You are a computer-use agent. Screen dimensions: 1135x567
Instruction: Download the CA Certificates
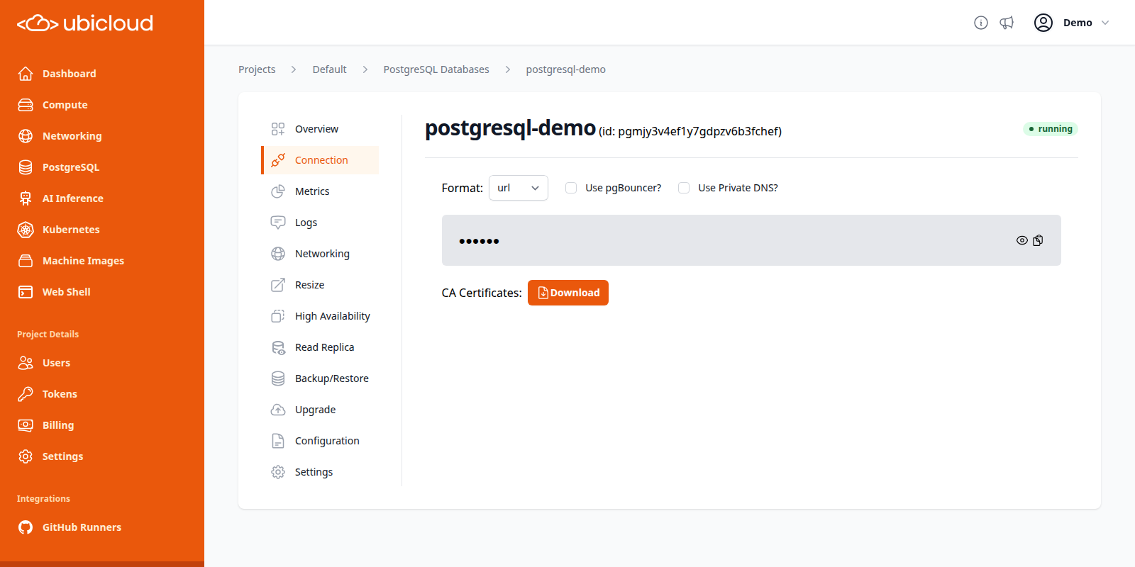[568, 293]
